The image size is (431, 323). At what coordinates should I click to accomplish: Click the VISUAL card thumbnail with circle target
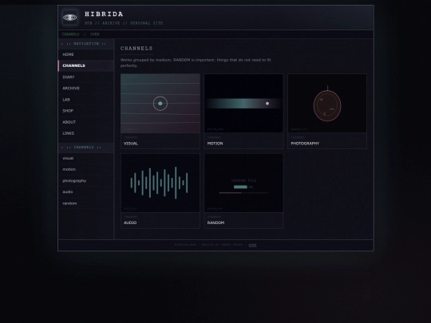[160, 103]
